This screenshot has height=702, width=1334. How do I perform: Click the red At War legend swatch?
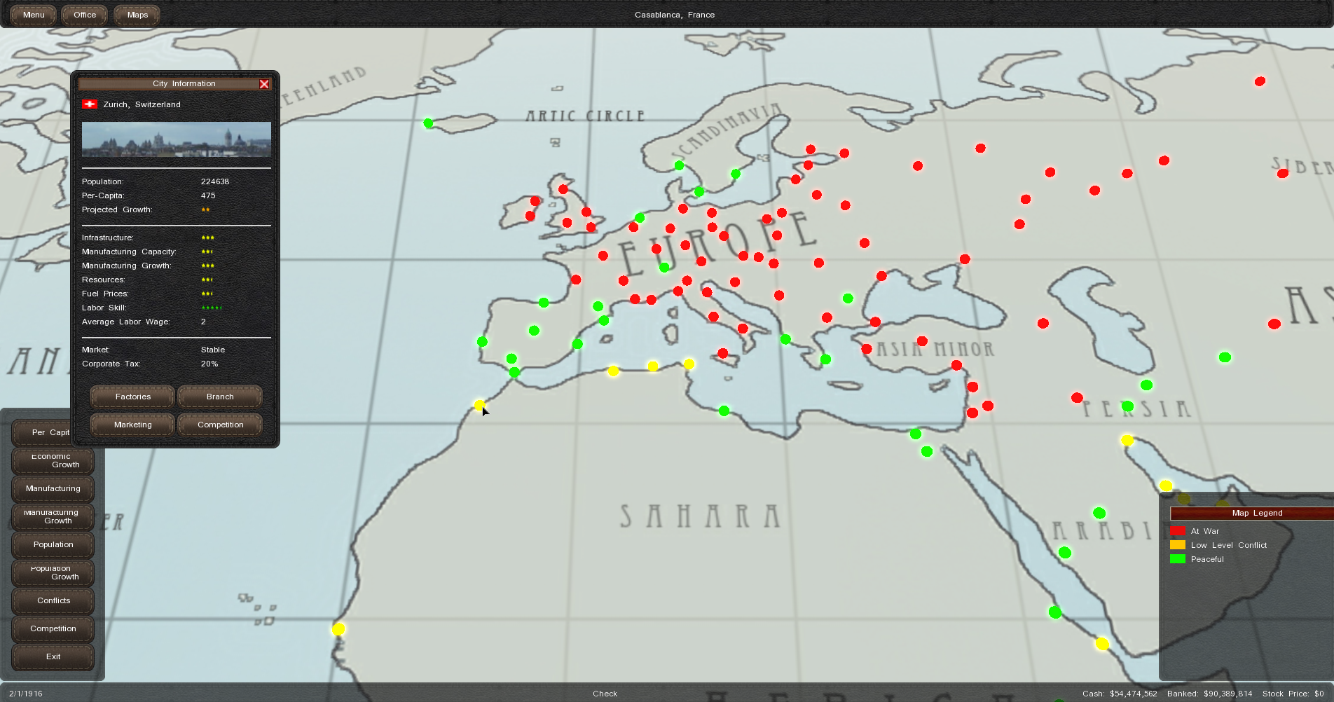1177,531
